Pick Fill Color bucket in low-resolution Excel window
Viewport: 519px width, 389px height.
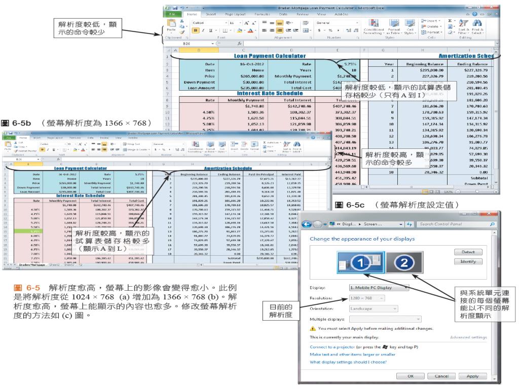(x=240, y=30)
